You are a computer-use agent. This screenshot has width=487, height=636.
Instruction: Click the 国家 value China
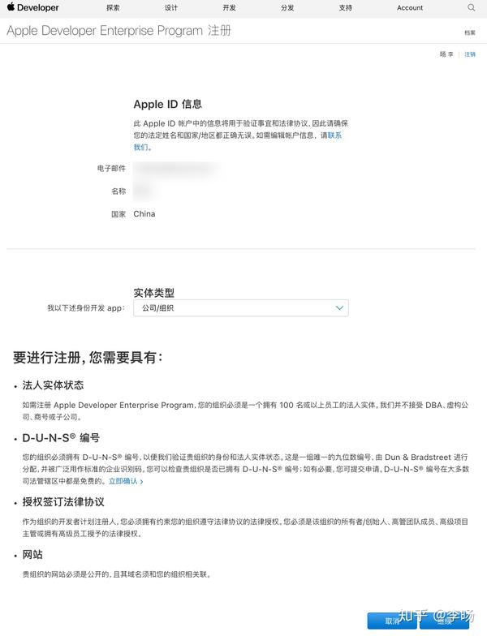[144, 214]
